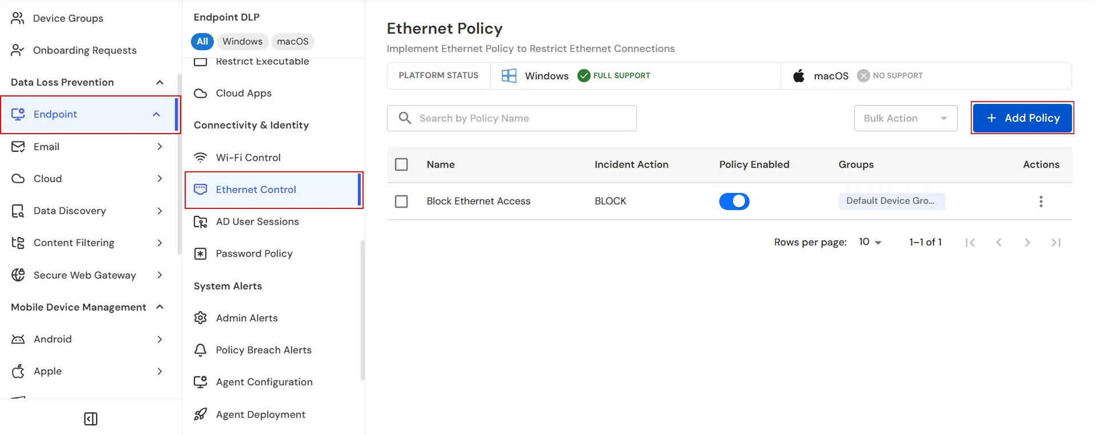Expand the Email submenu arrow

pyautogui.click(x=160, y=147)
